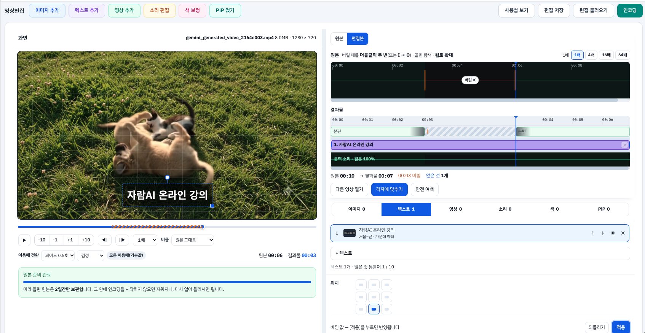The width and height of the screenshot is (645, 333).
Task: Set the text position to top right
Action: tap(386, 285)
